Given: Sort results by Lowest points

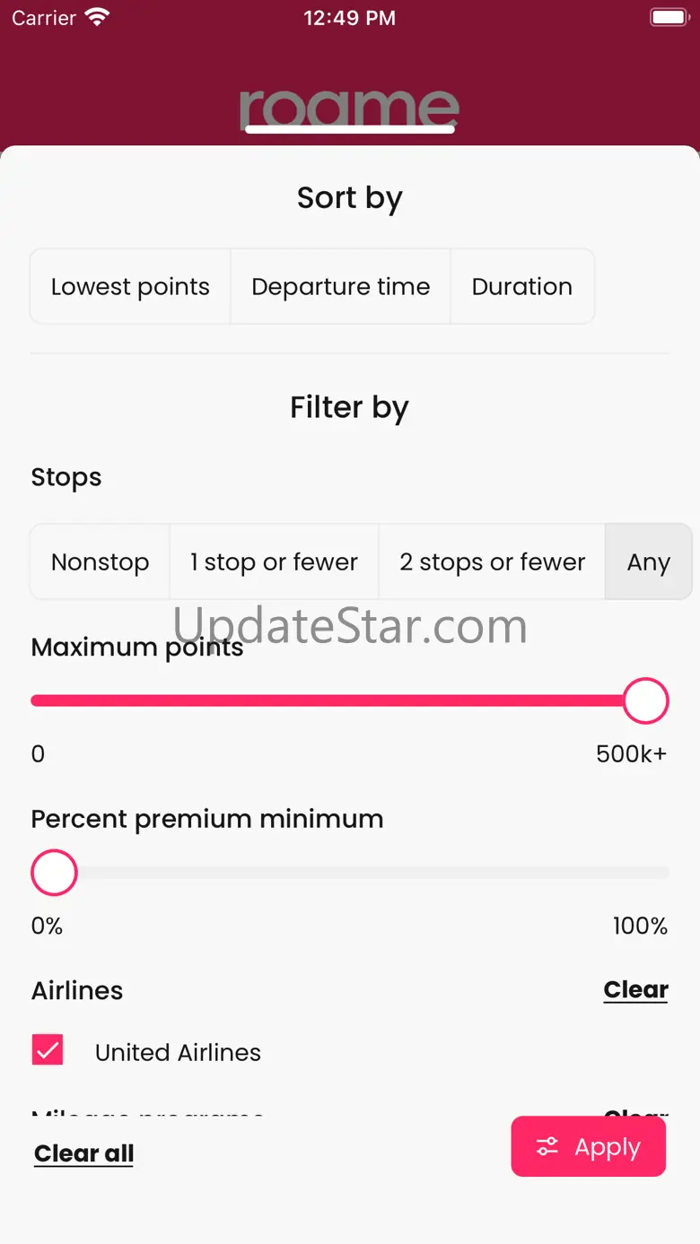Looking at the screenshot, I should point(130,287).
